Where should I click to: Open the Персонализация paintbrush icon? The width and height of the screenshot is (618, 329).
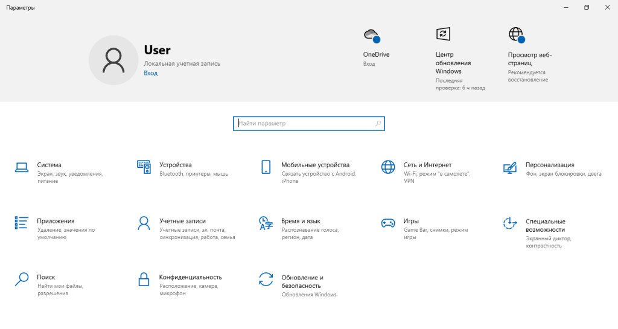[x=509, y=167]
